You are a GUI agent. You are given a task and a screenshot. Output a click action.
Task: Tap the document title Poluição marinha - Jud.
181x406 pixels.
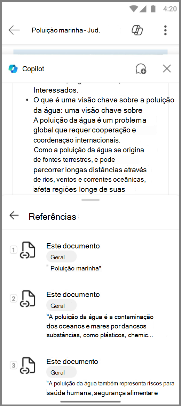pos(66,30)
